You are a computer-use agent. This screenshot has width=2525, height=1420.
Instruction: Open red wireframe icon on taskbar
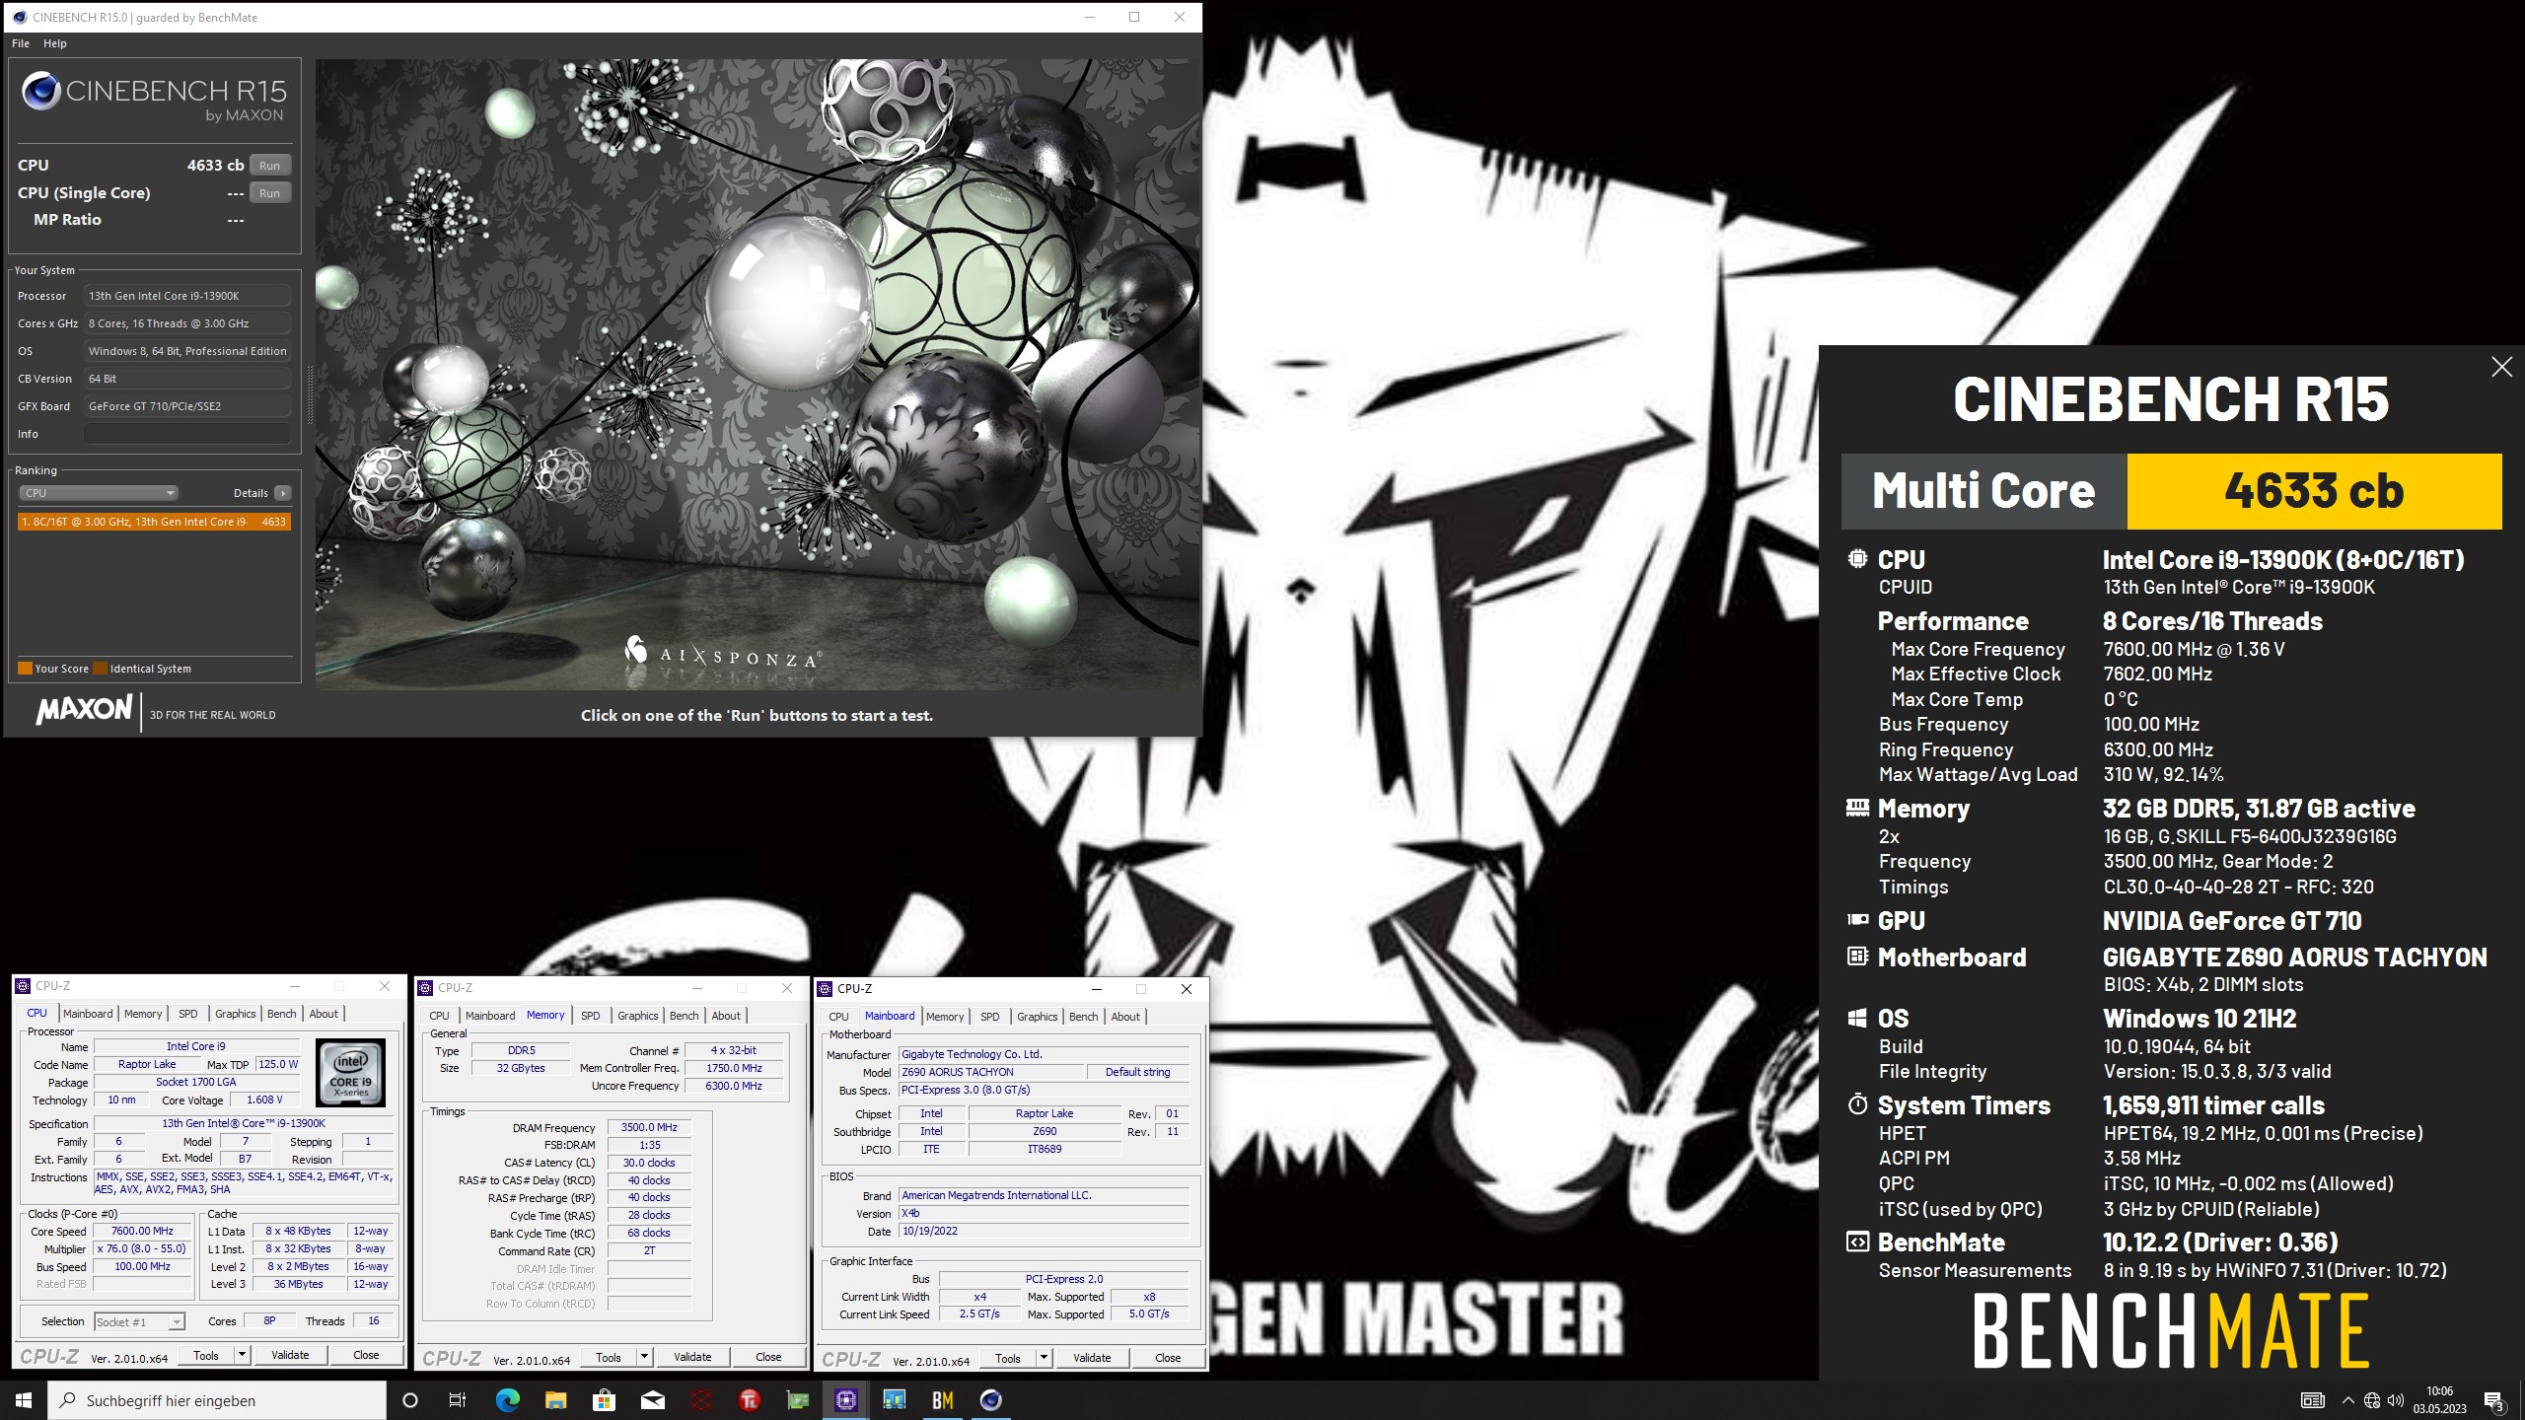[x=700, y=1400]
